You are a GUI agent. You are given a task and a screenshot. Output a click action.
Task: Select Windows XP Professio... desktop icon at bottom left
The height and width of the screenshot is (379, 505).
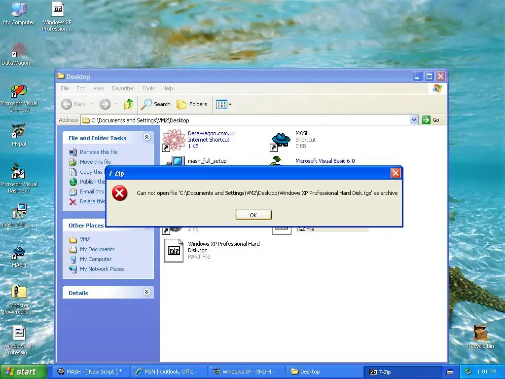click(x=19, y=341)
